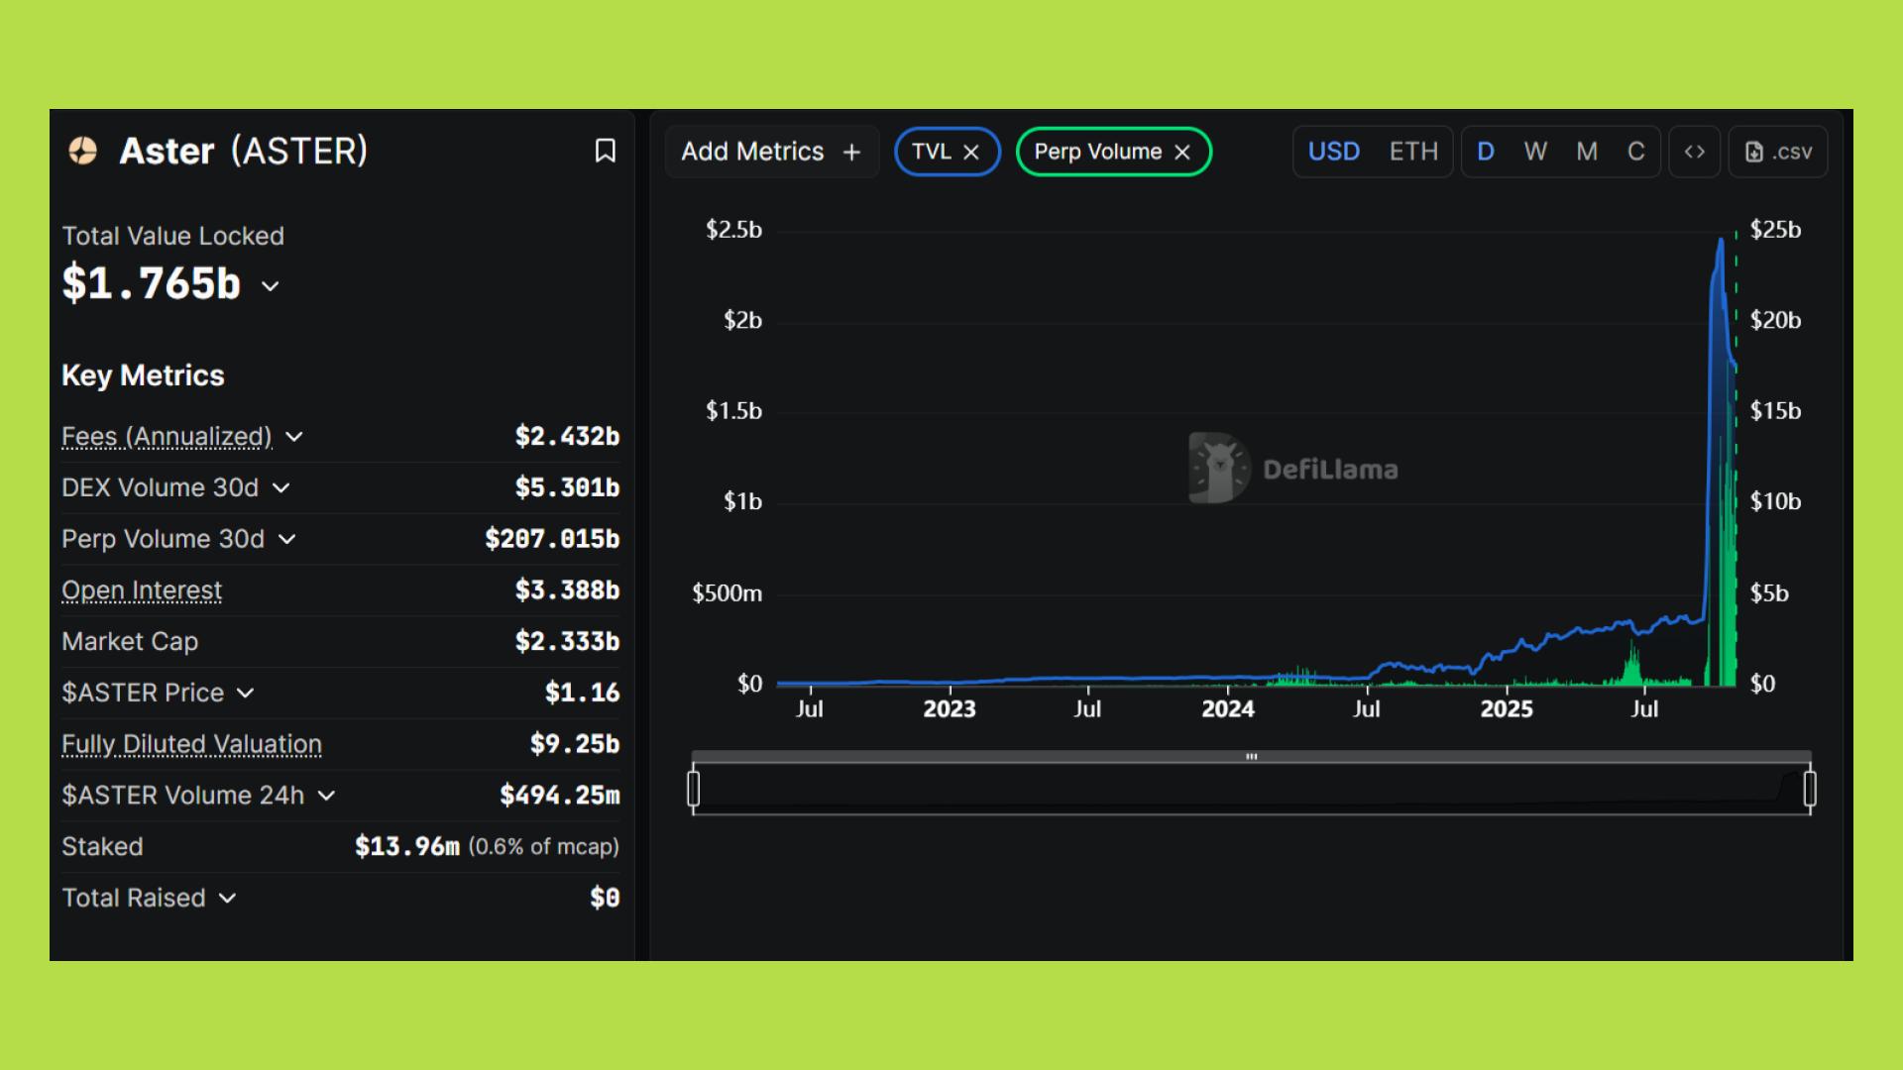
Task: Switch to monthly (M) grouping
Action: (x=1587, y=152)
